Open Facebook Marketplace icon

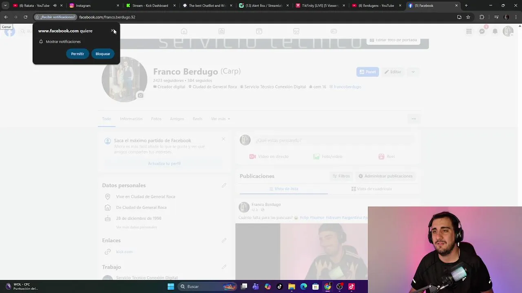point(296,31)
